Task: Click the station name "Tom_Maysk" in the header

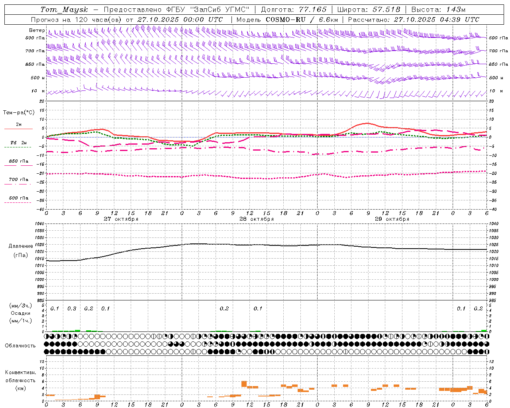Action: click(64, 10)
